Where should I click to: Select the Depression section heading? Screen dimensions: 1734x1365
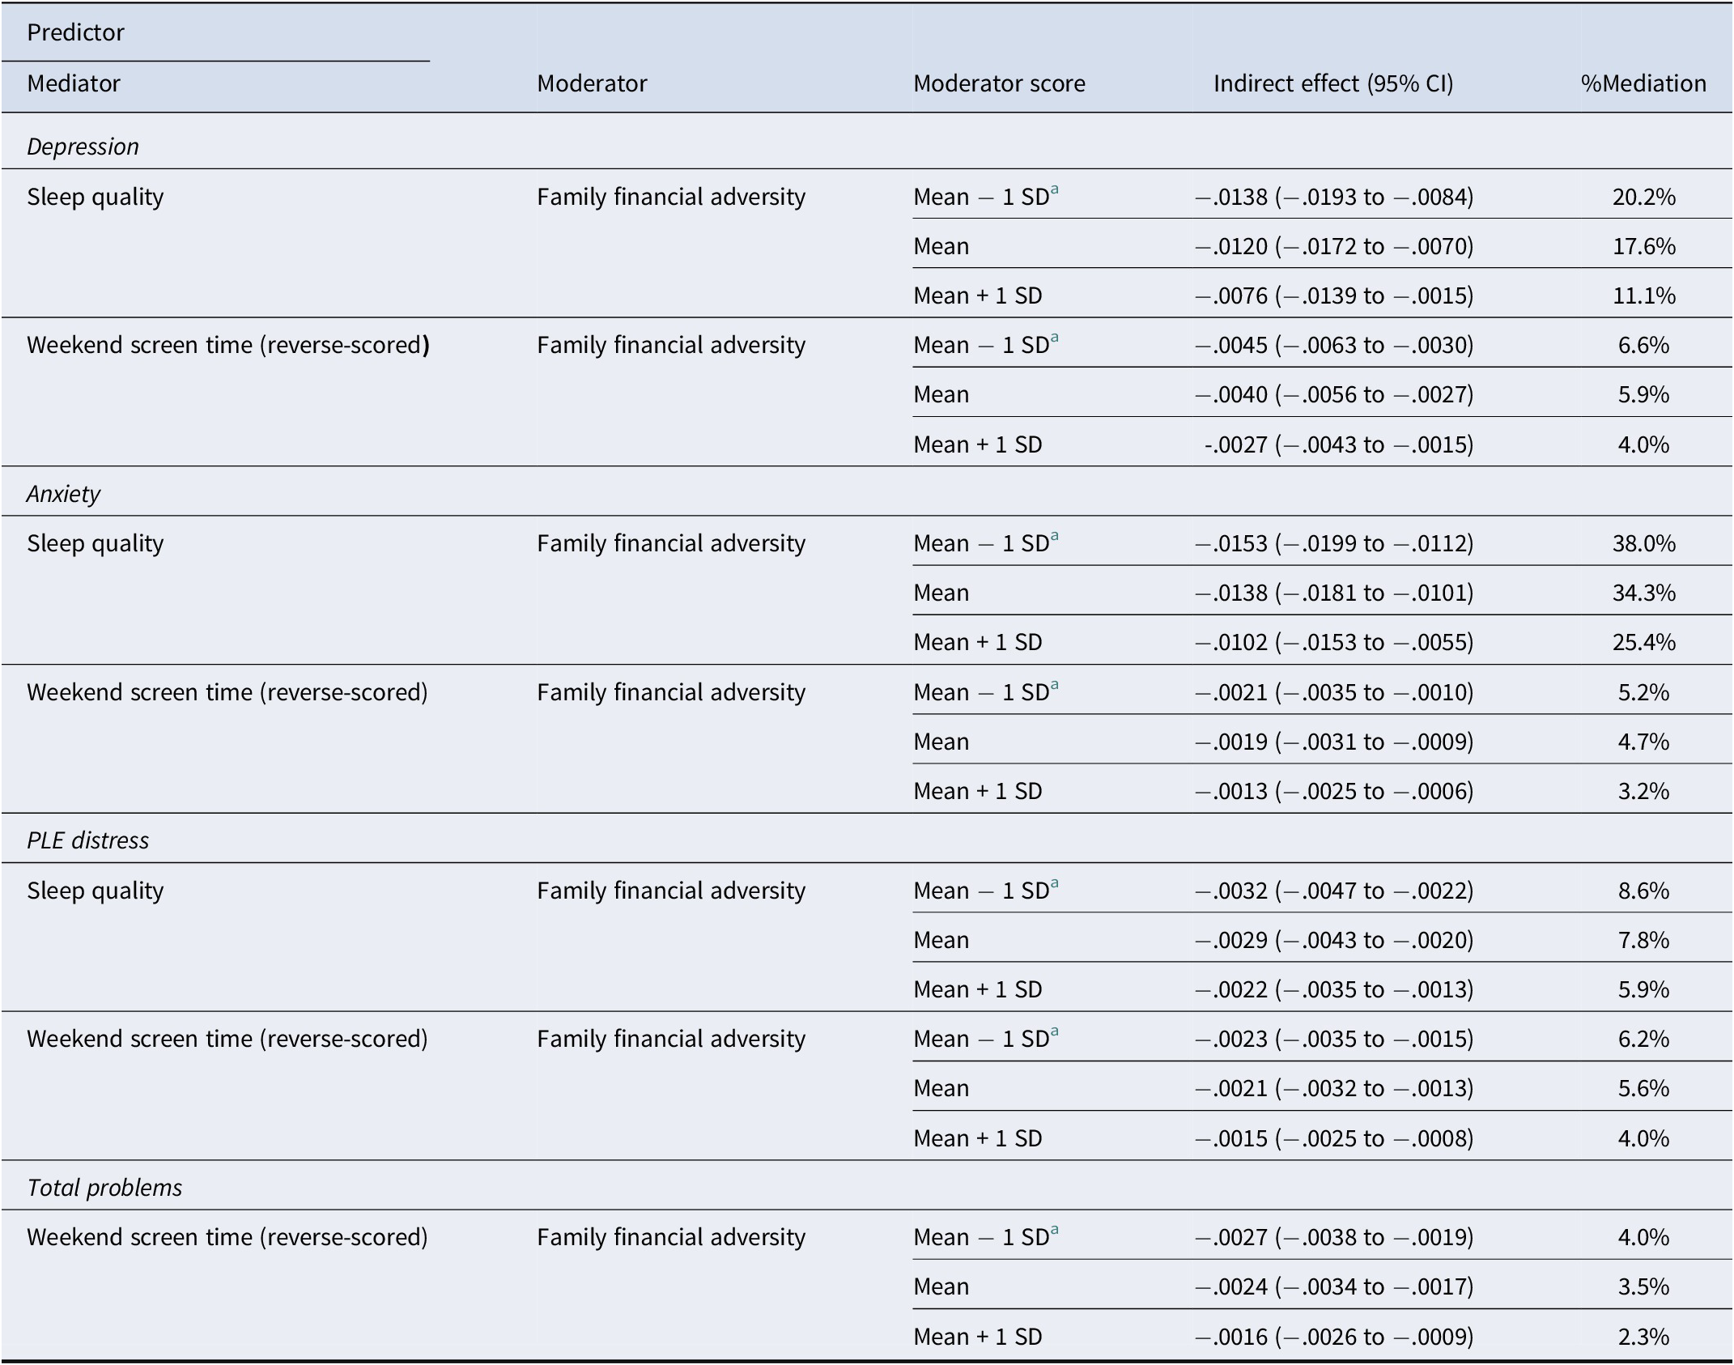tap(83, 147)
